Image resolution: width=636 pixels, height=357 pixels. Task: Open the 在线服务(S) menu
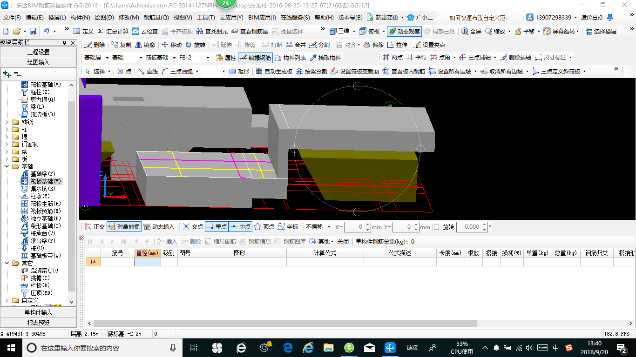point(295,18)
